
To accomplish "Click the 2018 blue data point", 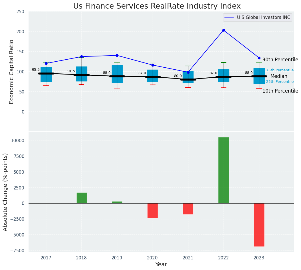I will click(x=81, y=56).
